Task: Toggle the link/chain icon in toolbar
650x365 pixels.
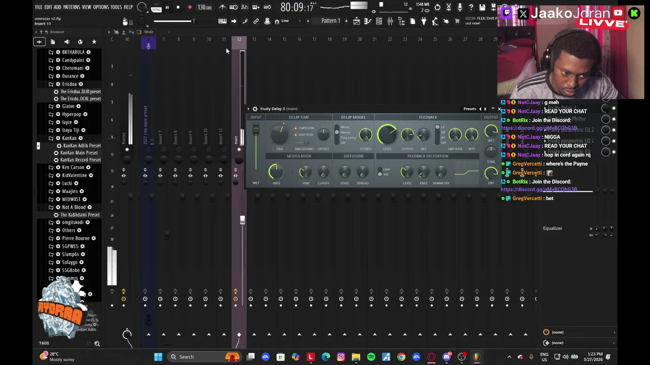Action: pyautogui.click(x=256, y=21)
